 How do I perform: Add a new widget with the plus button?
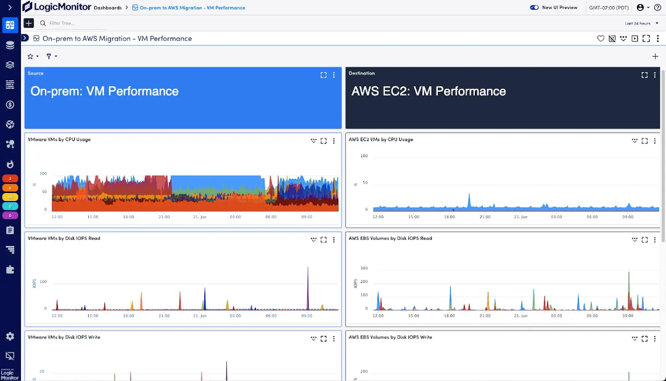point(655,56)
